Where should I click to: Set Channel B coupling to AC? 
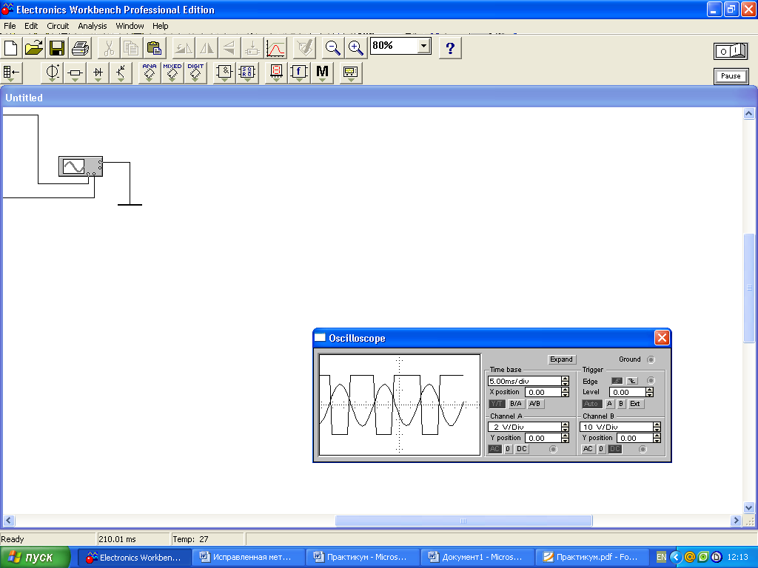click(588, 449)
